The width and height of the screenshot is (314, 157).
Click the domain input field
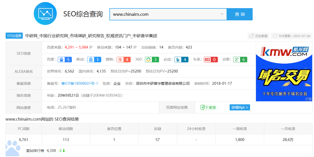164,14
